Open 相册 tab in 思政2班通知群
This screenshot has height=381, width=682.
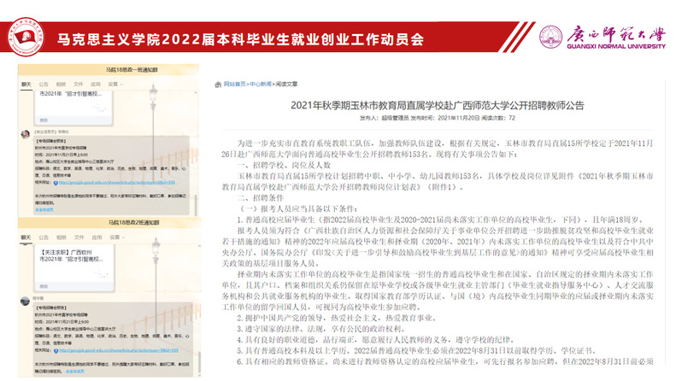coord(62,237)
